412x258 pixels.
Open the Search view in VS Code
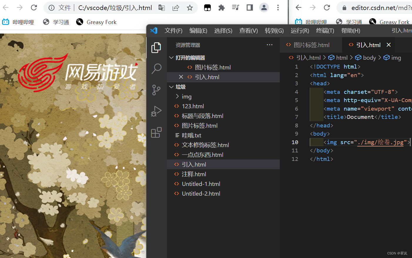pos(156,69)
